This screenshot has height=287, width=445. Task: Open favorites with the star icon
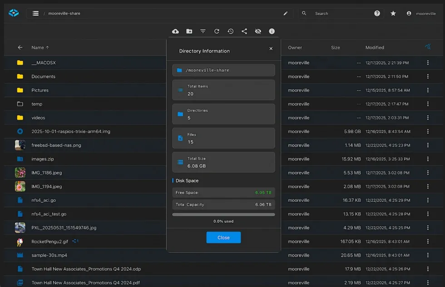coord(393,13)
